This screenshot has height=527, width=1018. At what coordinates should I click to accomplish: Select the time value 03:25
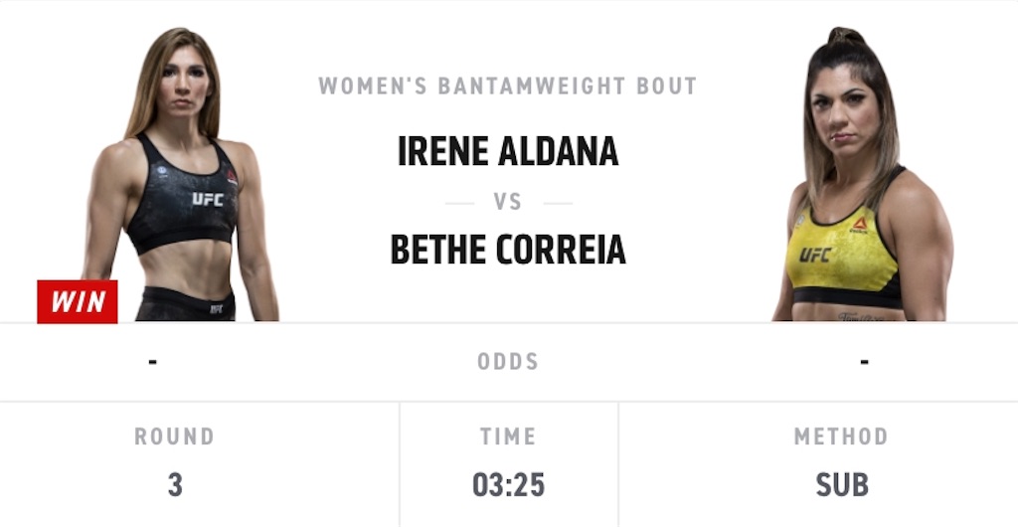click(508, 485)
